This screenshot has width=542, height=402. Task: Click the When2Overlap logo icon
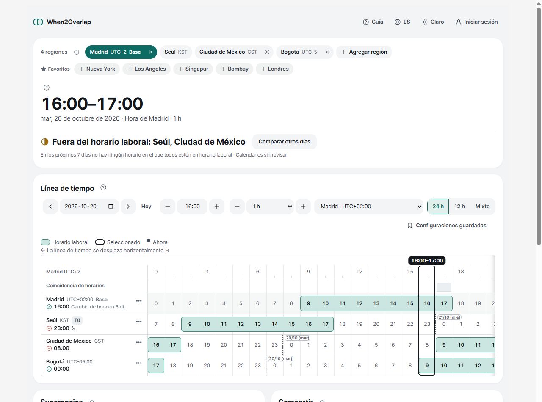38,22
